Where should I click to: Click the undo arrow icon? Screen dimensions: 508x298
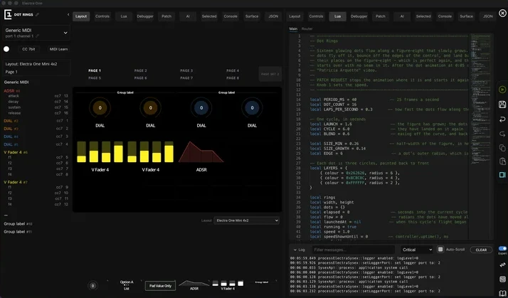click(502, 119)
